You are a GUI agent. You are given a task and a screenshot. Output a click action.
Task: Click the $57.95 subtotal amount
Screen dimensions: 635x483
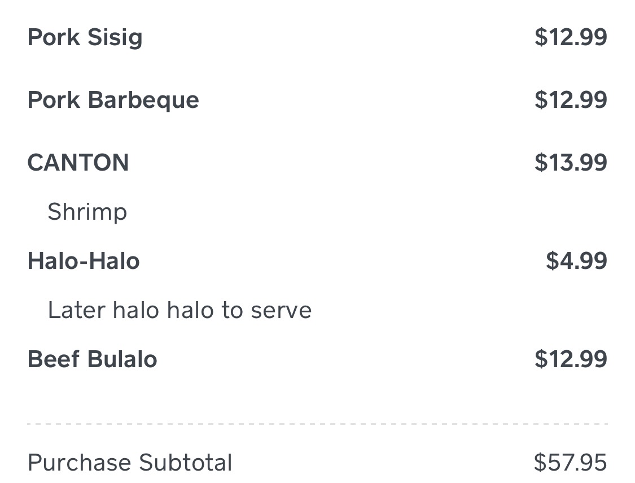[x=570, y=463]
